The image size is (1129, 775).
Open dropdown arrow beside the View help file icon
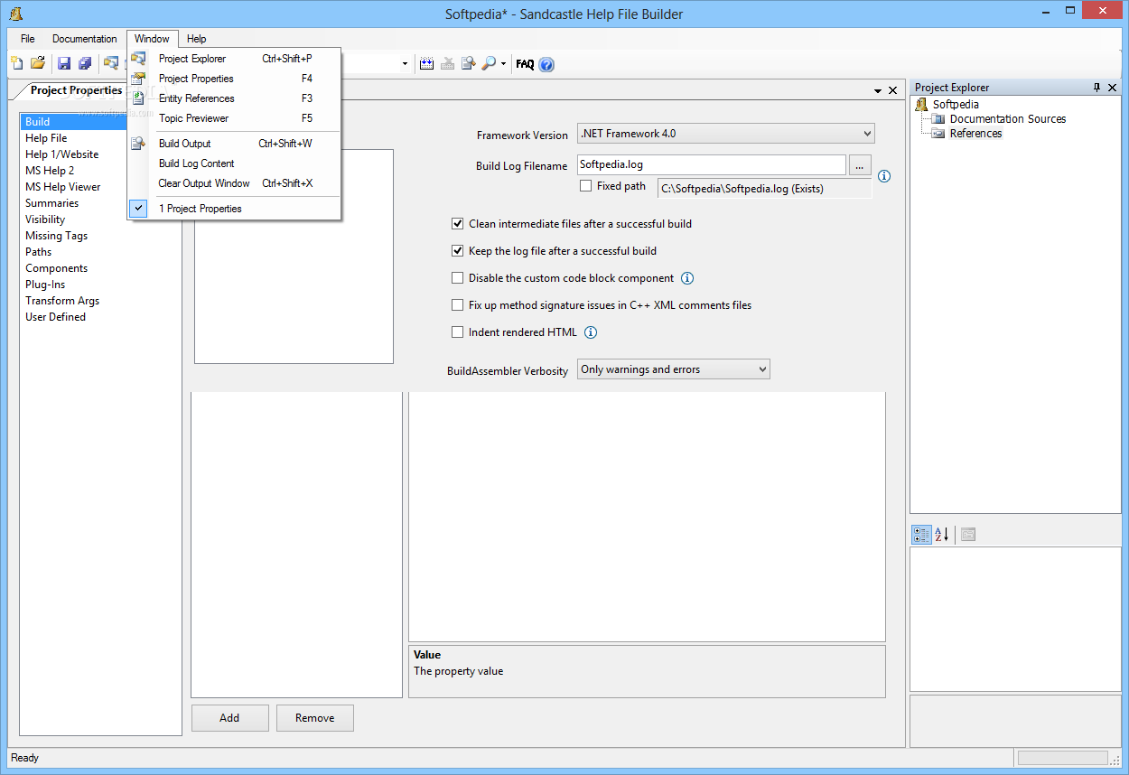(503, 64)
